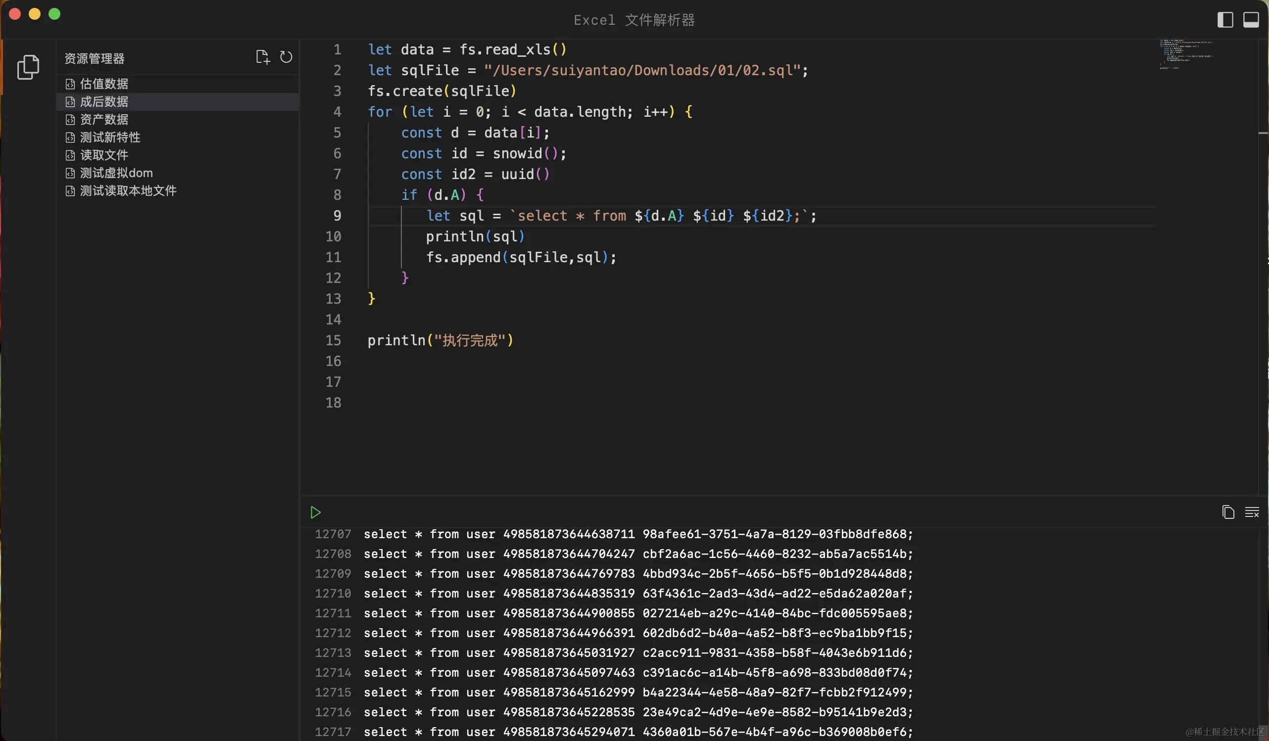Image resolution: width=1269 pixels, height=741 pixels.
Task: Copy output using the copy icon
Action: [1228, 512]
